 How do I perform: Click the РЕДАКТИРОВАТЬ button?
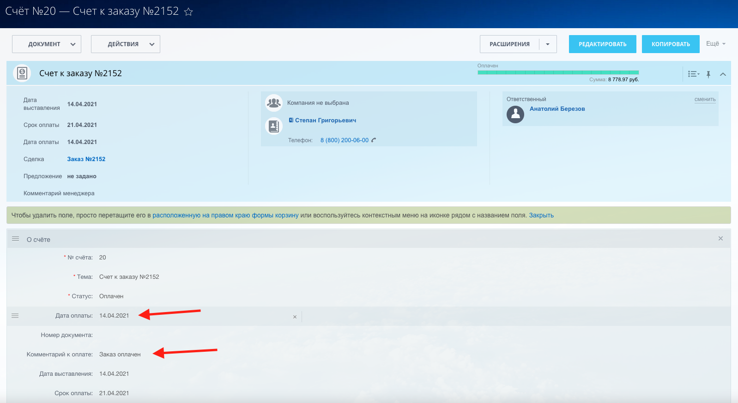click(x=603, y=44)
